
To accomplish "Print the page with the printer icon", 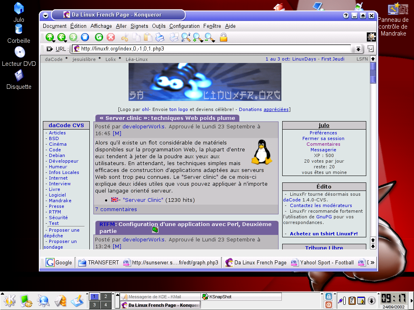I will tap(160, 37).
